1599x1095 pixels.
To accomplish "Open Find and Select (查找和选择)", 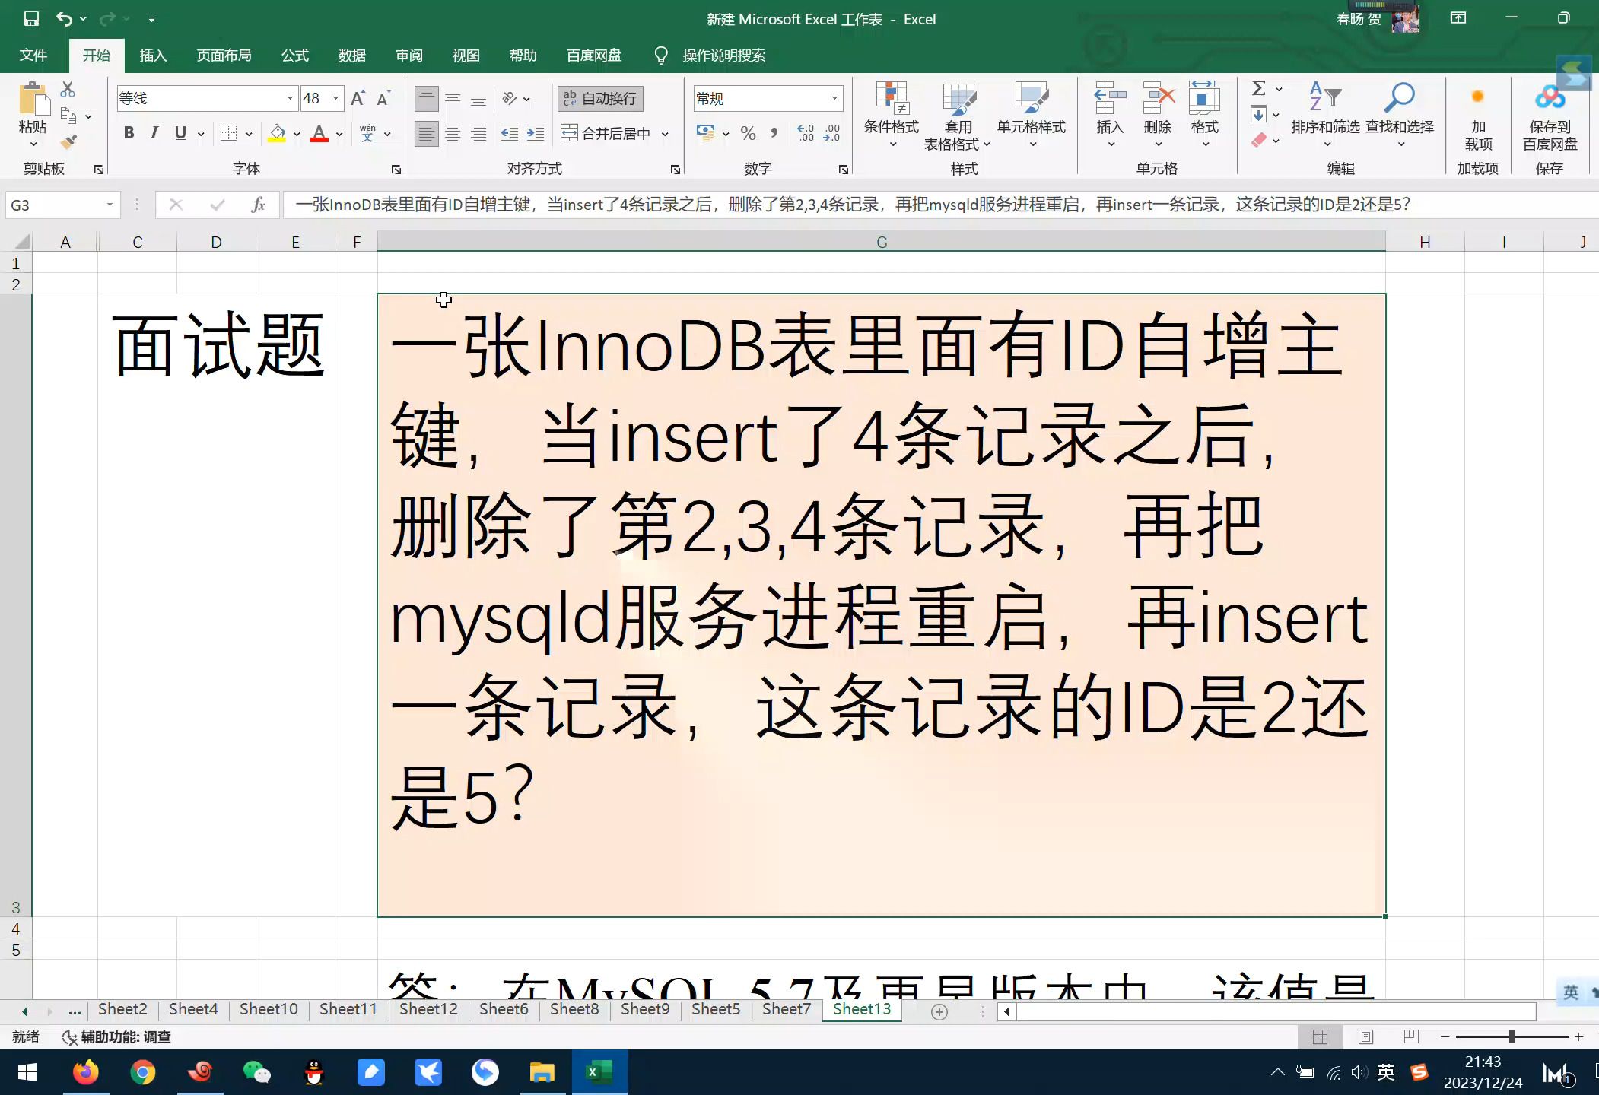I will (1400, 114).
